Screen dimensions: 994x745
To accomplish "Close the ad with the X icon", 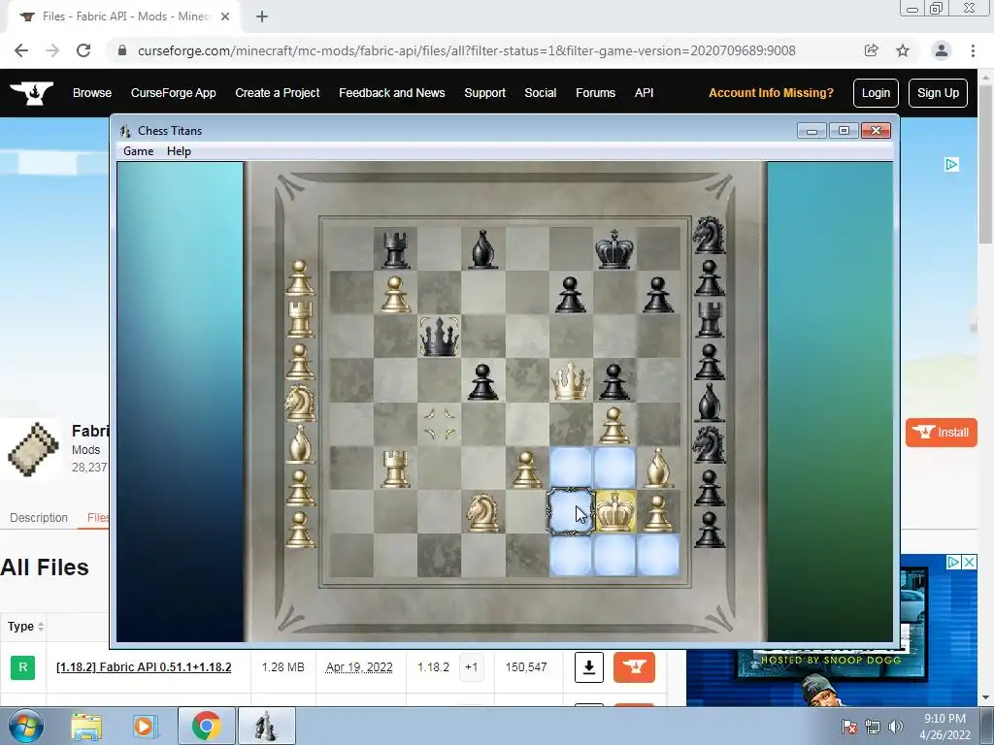I will coord(970,562).
